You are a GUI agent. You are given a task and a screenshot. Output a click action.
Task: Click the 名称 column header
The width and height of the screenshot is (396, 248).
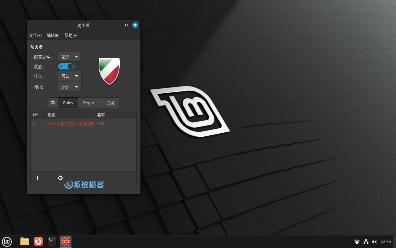(116, 115)
